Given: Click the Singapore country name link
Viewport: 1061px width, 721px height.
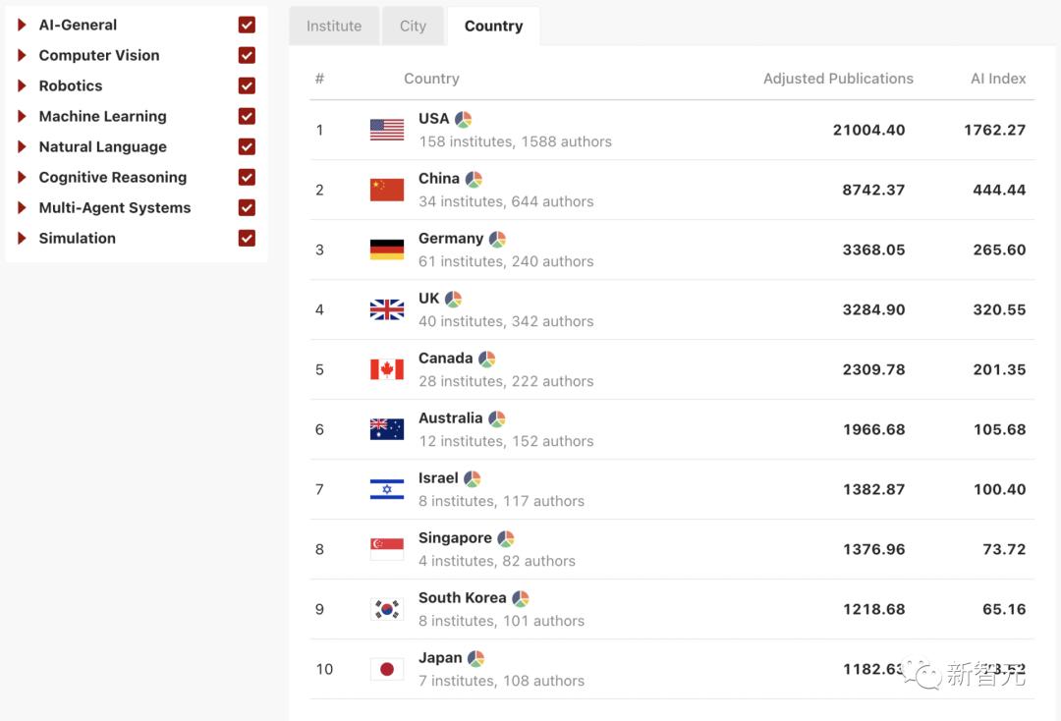Looking at the screenshot, I should tap(455, 538).
